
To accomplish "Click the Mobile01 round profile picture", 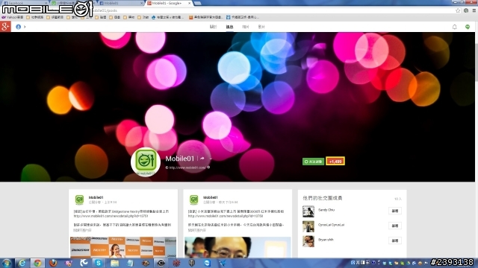I will point(146,162).
